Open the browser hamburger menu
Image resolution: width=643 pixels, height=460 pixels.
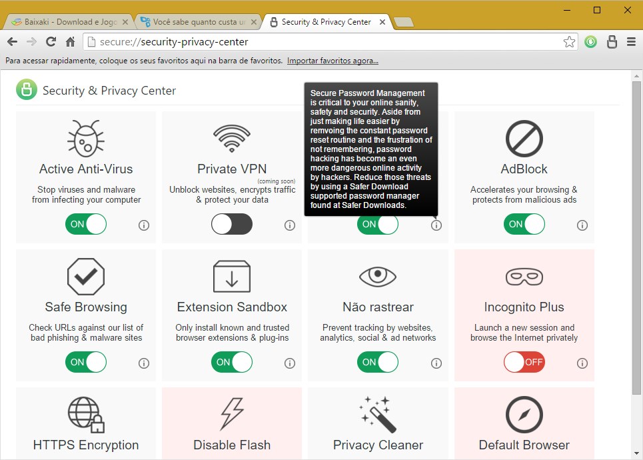(632, 42)
